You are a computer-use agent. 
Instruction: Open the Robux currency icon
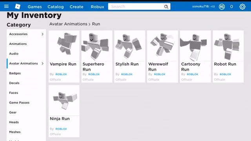pos(222,7)
